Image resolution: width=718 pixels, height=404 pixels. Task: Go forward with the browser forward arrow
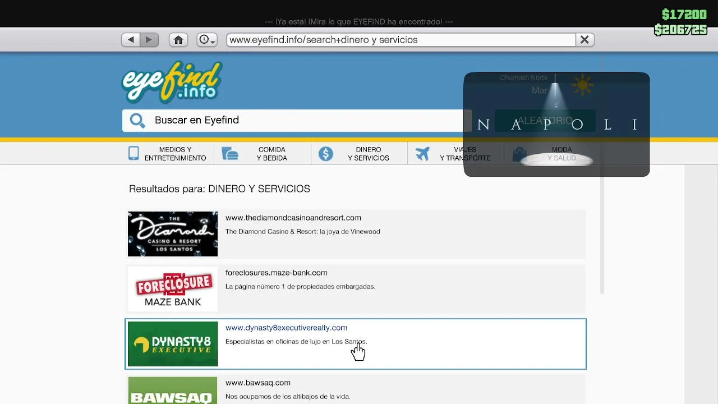(x=149, y=40)
